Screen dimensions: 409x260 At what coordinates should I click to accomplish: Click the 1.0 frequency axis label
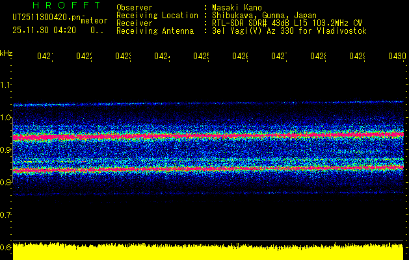click(5, 118)
